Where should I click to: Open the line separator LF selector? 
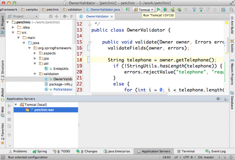(178, 157)
